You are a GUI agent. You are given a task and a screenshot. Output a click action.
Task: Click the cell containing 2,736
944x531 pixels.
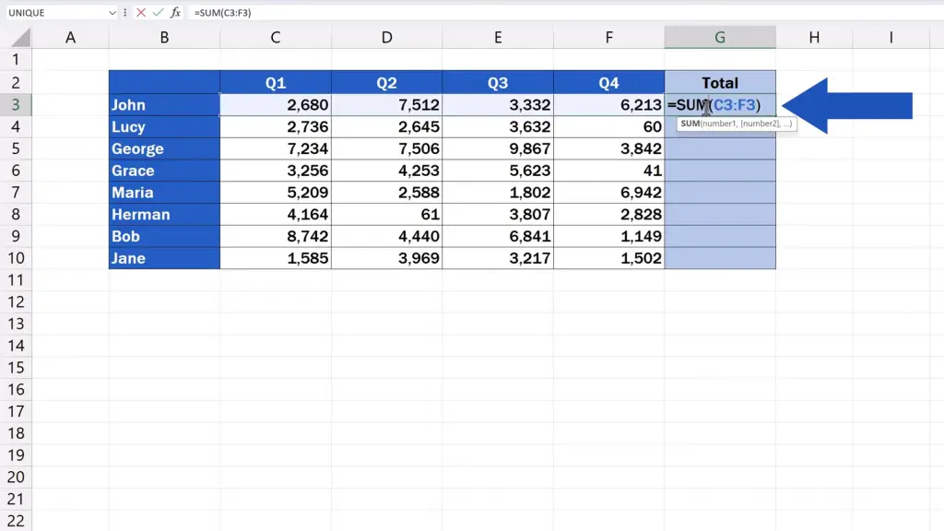276,127
